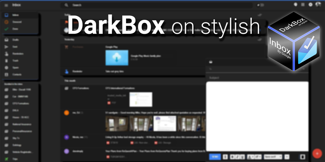Open the hamburger main menu
This screenshot has height=162, width=325.
tap(6, 5)
